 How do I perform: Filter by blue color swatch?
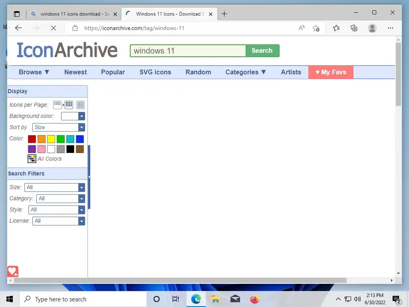[x=80, y=139]
